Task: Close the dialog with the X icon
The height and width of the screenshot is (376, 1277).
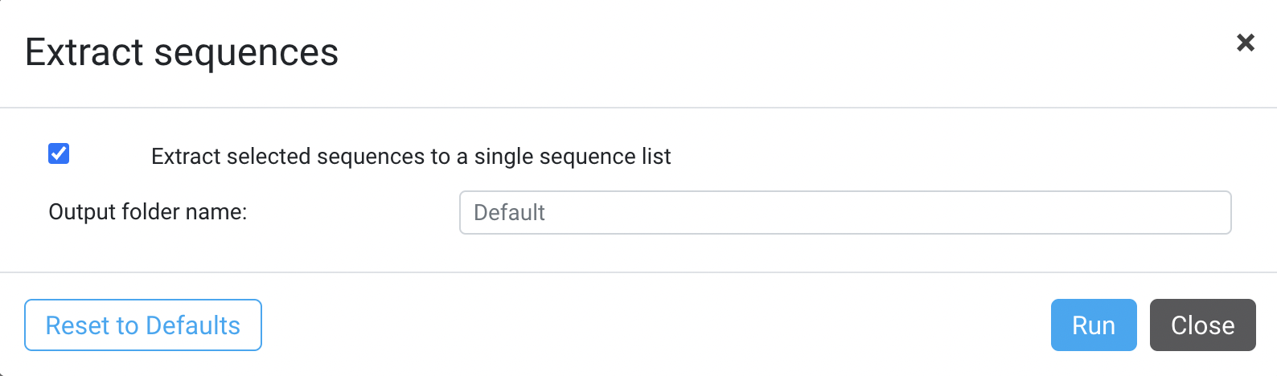Action: coord(1245,43)
